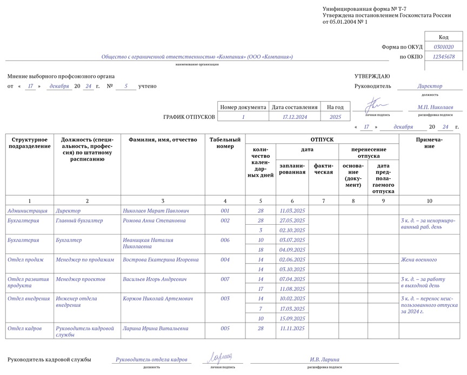The image size is (467, 375).
Task: Click the OKPO code value 12345678
Action: [x=444, y=57]
